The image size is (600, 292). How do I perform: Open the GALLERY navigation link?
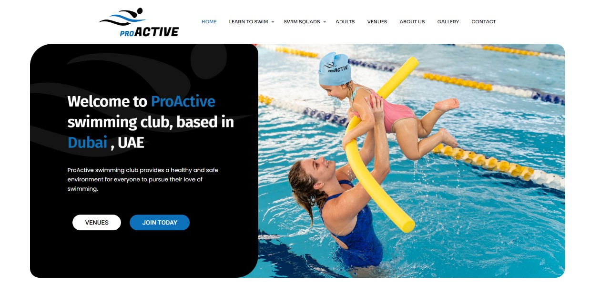(448, 22)
